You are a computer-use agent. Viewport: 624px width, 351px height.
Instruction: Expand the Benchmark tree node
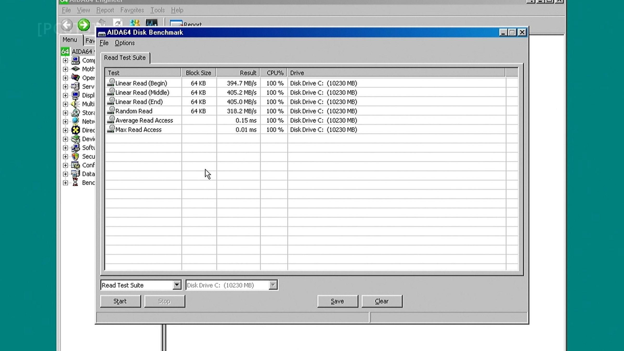click(65, 183)
